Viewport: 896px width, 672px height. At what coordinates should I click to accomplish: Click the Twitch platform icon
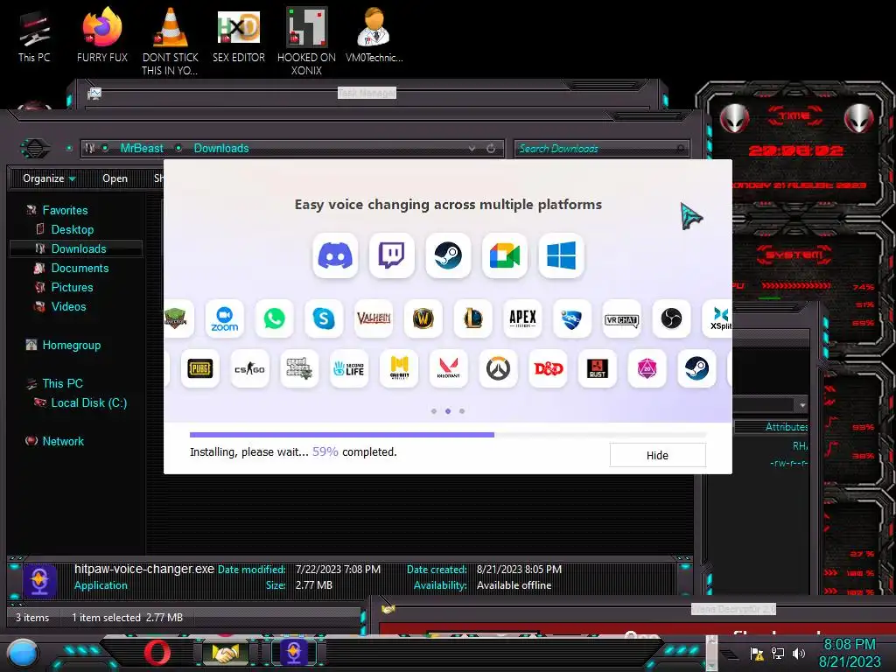pyautogui.click(x=391, y=255)
